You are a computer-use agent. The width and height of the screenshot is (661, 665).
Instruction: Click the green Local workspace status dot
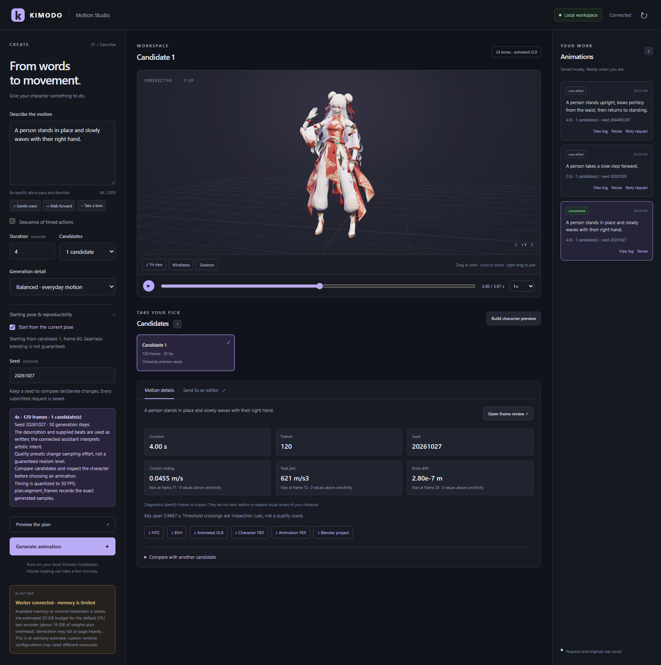point(560,15)
